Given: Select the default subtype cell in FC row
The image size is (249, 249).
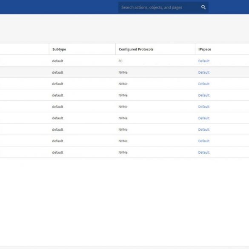Looking at the screenshot, I should pyautogui.click(x=57, y=61).
